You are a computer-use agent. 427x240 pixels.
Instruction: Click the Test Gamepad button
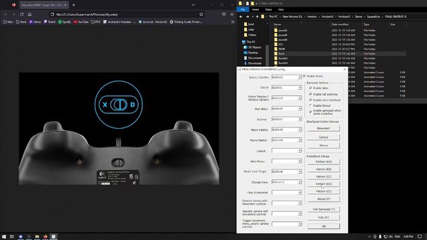(x=324, y=209)
